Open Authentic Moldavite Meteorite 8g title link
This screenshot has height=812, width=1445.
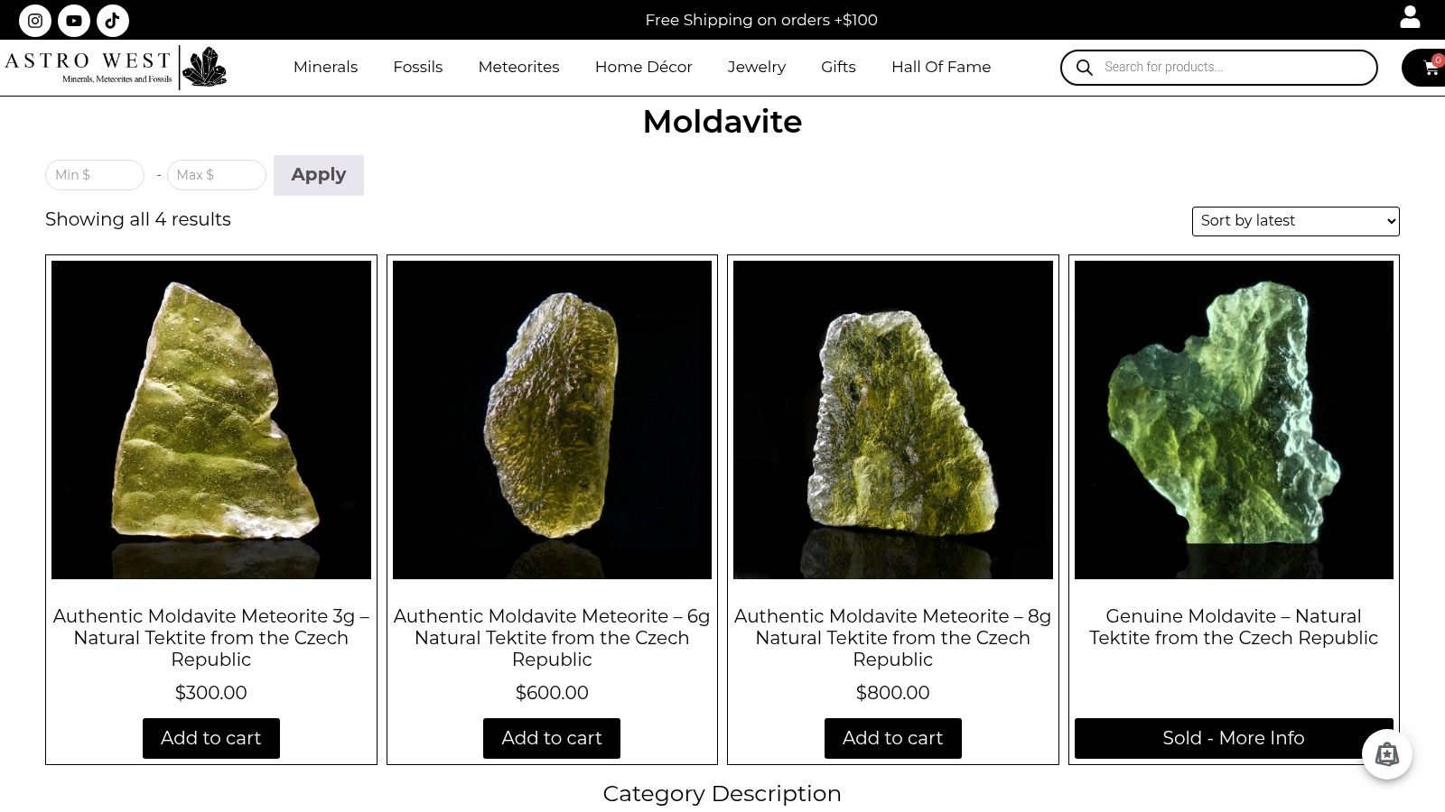[x=893, y=638]
